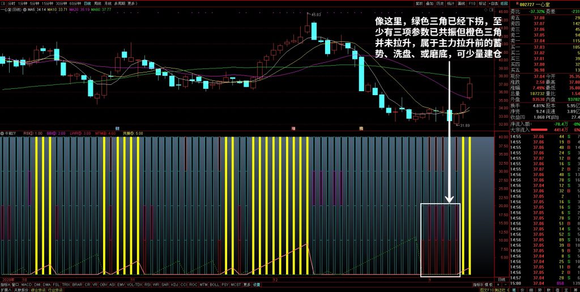Open the F10 company info
Screen dimensions: 580x292
coord(472,3)
